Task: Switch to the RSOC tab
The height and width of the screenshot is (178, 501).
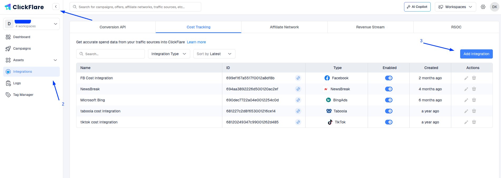Action: tap(456, 27)
